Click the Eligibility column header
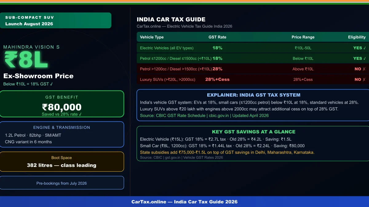Viewport: 369px width, 207px height. click(357, 37)
